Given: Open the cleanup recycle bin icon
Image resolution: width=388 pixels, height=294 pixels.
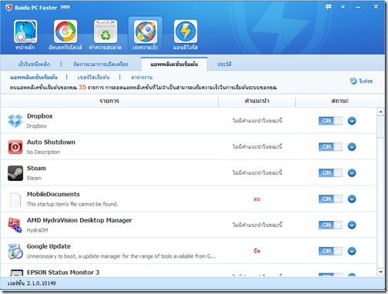Looking at the screenshot, I should 105,32.
